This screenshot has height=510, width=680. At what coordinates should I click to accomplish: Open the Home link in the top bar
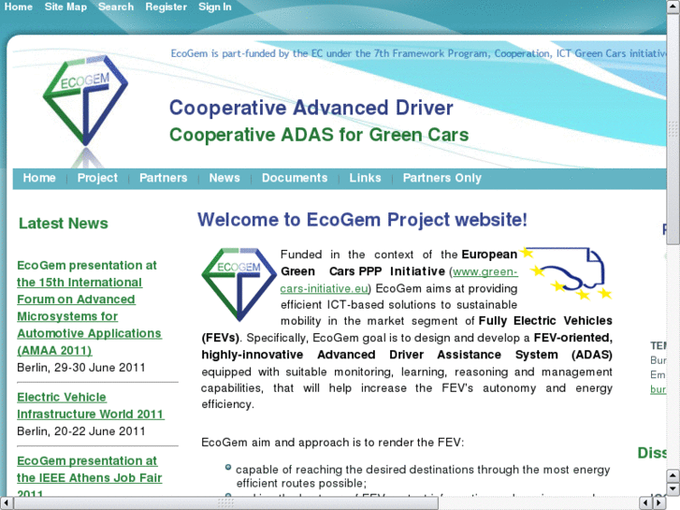(x=18, y=7)
